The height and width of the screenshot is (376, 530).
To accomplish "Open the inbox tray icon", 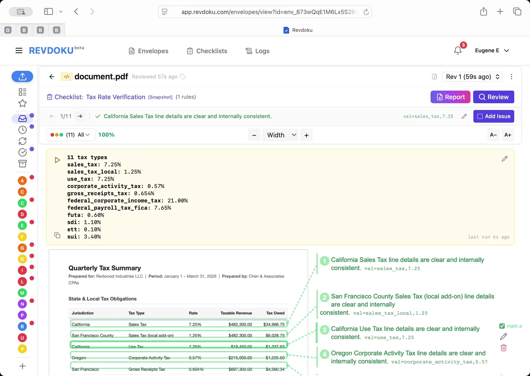I will click(22, 118).
